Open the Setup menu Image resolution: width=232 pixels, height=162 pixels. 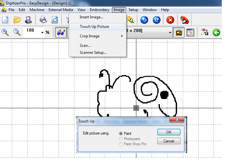pos(133,10)
